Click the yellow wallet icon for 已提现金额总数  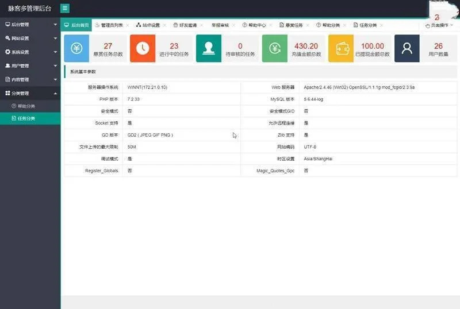[341, 48]
